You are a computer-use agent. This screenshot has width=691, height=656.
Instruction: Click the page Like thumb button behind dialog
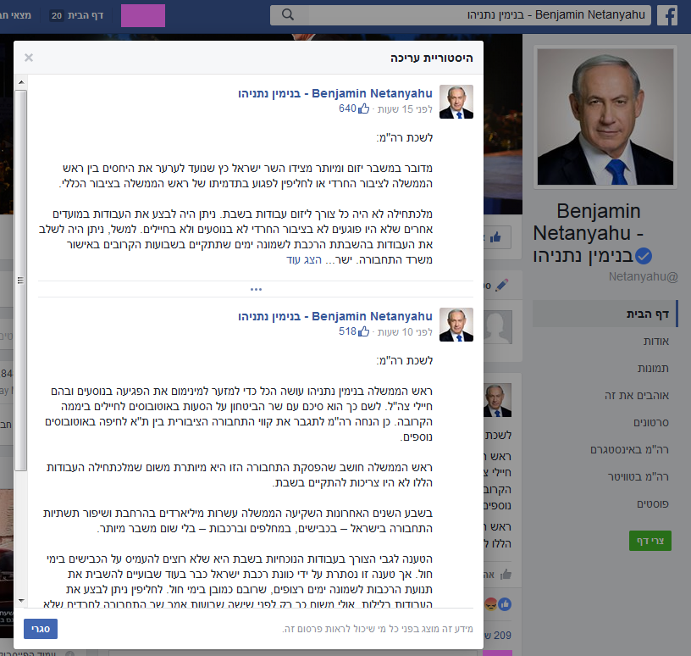click(498, 237)
